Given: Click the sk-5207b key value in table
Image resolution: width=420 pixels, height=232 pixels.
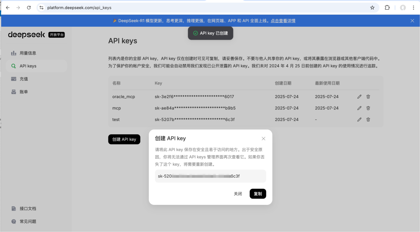Looking at the screenshot, I should tap(195, 120).
